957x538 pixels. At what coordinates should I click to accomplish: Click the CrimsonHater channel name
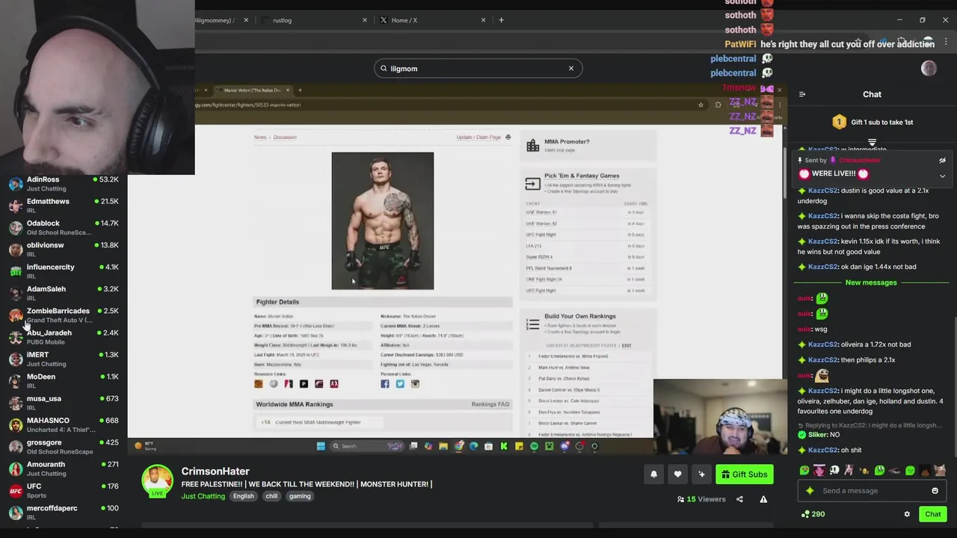215,471
